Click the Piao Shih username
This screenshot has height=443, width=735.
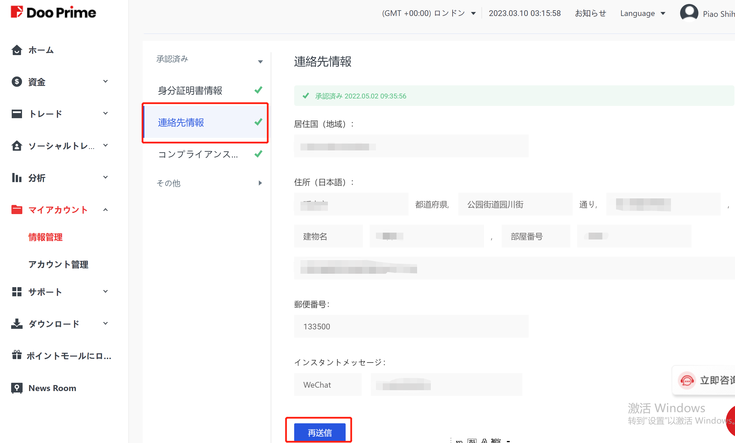[x=719, y=14]
